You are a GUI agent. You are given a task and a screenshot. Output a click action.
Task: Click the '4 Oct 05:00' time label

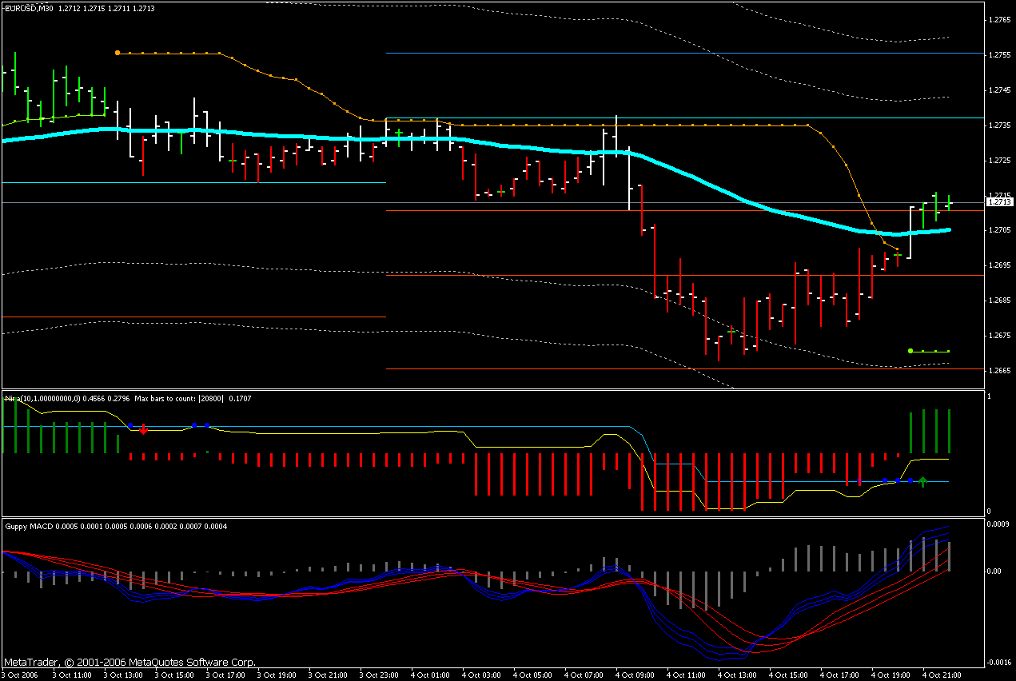click(531, 675)
